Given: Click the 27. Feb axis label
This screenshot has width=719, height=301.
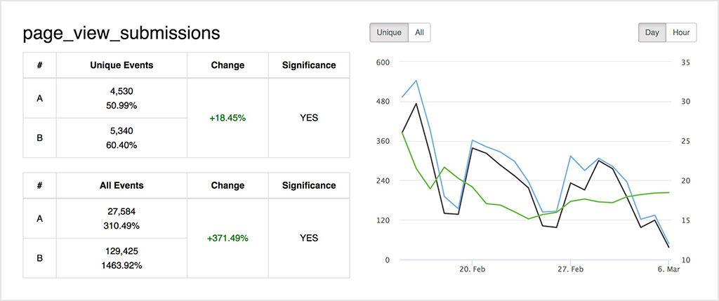Looking at the screenshot, I should (571, 270).
